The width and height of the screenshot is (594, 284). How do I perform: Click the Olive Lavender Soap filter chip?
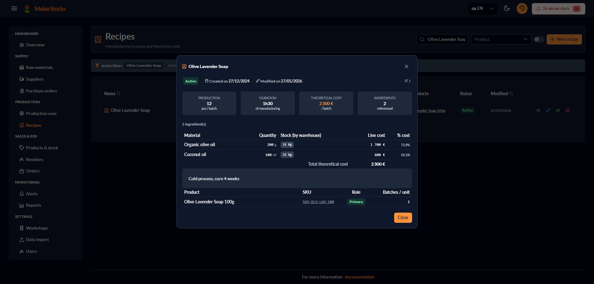(144, 66)
